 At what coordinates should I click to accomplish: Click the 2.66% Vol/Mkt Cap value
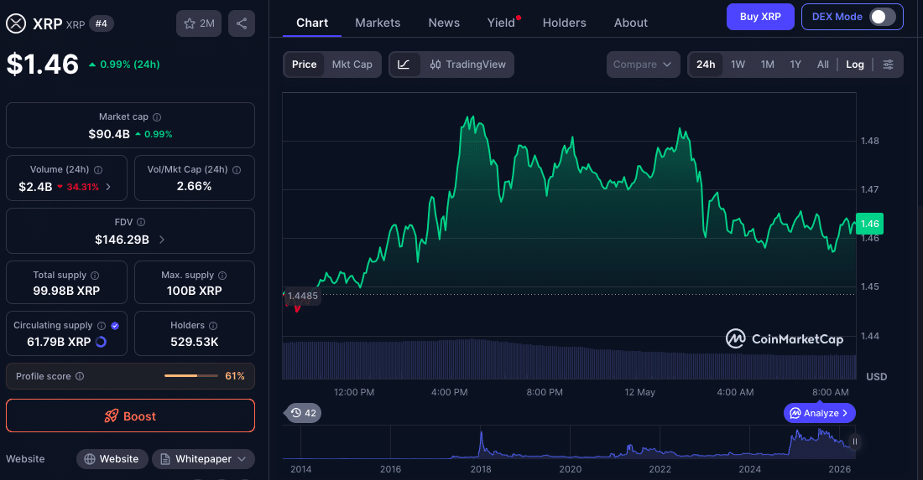pos(195,186)
